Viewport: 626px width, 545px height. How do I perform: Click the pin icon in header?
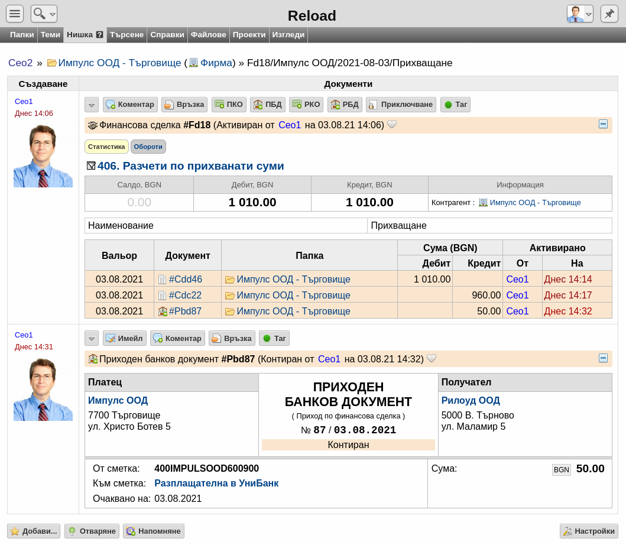[x=609, y=14]
